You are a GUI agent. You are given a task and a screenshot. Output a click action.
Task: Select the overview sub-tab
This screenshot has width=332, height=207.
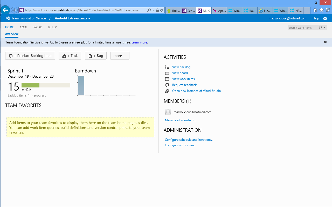(x=12, y=34)
